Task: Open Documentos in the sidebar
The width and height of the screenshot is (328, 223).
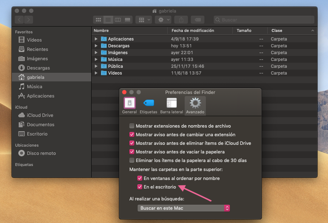Action: (52, 125)
